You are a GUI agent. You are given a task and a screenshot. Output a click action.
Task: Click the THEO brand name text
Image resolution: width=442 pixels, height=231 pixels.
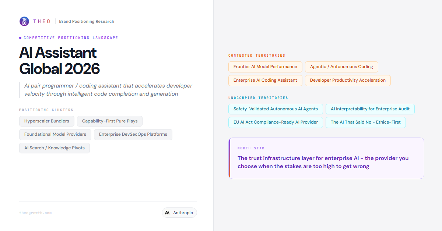coord(42,21)
